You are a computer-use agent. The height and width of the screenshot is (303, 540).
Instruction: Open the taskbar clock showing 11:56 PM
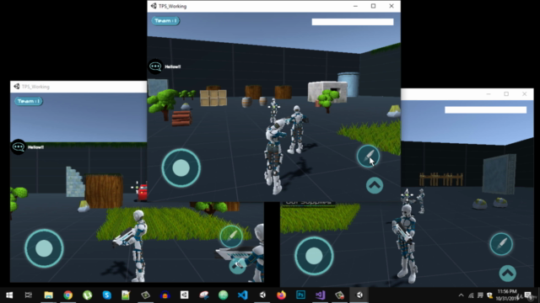coord(507,295)
